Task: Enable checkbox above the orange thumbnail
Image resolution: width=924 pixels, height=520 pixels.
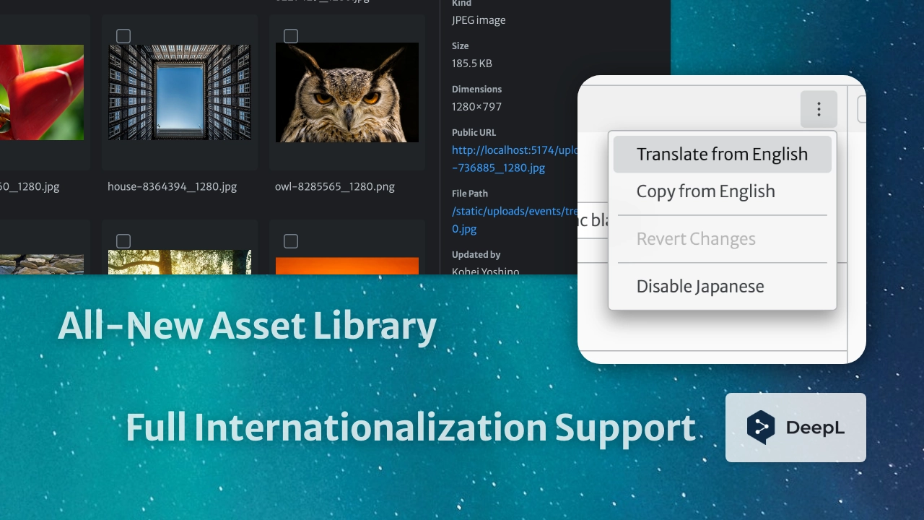Action: (x=291, y=241)
